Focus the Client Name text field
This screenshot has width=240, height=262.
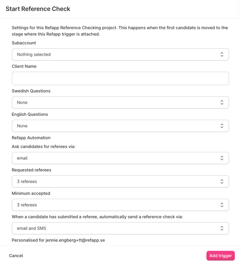coord(120,78)
